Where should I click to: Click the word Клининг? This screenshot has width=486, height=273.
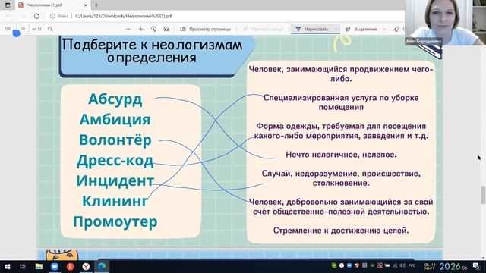(x=115, y=201)
